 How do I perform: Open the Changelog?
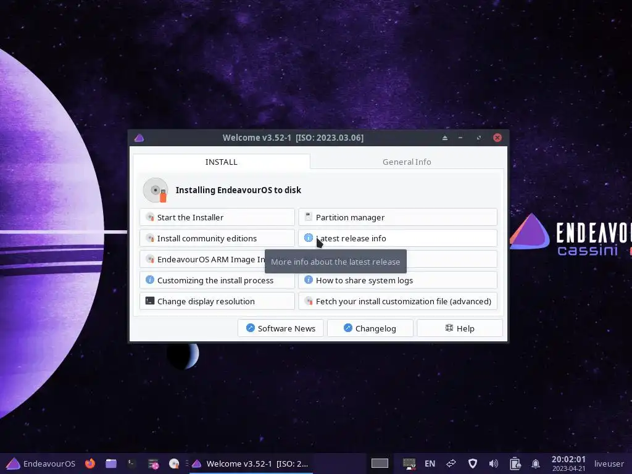[x=370, y=328]
